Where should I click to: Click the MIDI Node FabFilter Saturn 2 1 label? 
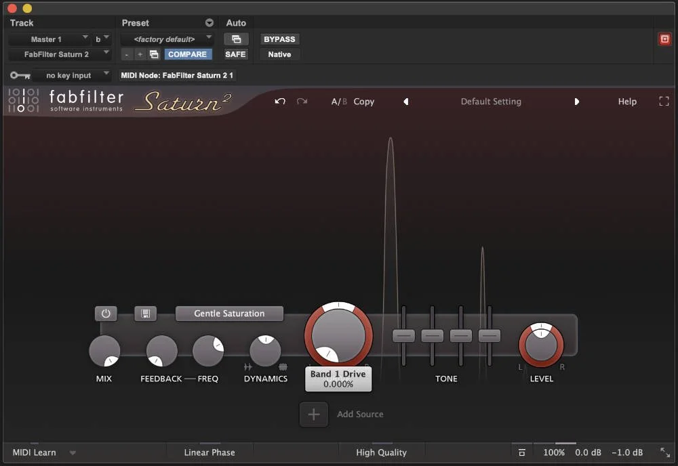177,76
